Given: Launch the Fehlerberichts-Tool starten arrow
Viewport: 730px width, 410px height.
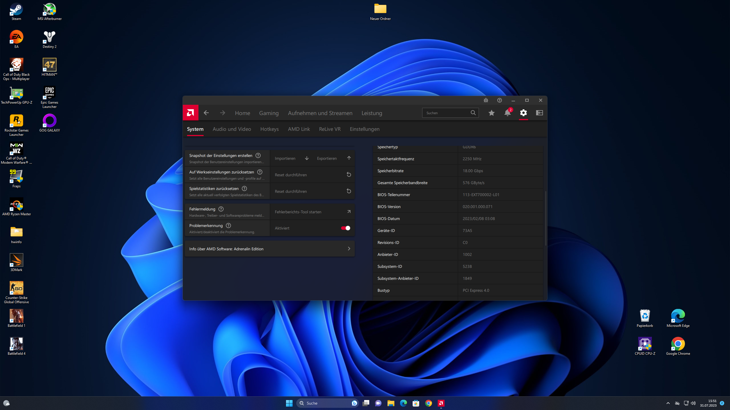Looking at the screenshot, I should tap(348, 212).
